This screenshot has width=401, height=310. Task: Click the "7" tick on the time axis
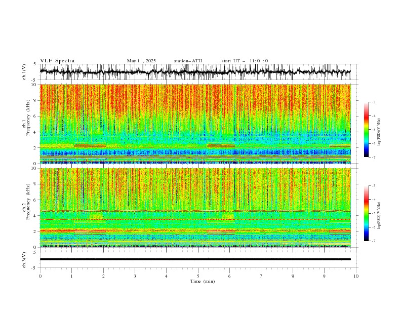261,276
